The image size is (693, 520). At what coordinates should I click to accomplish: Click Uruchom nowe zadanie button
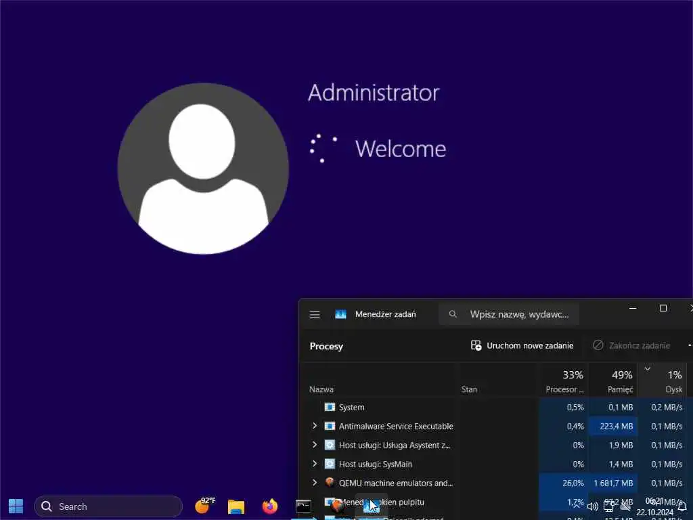522,345
